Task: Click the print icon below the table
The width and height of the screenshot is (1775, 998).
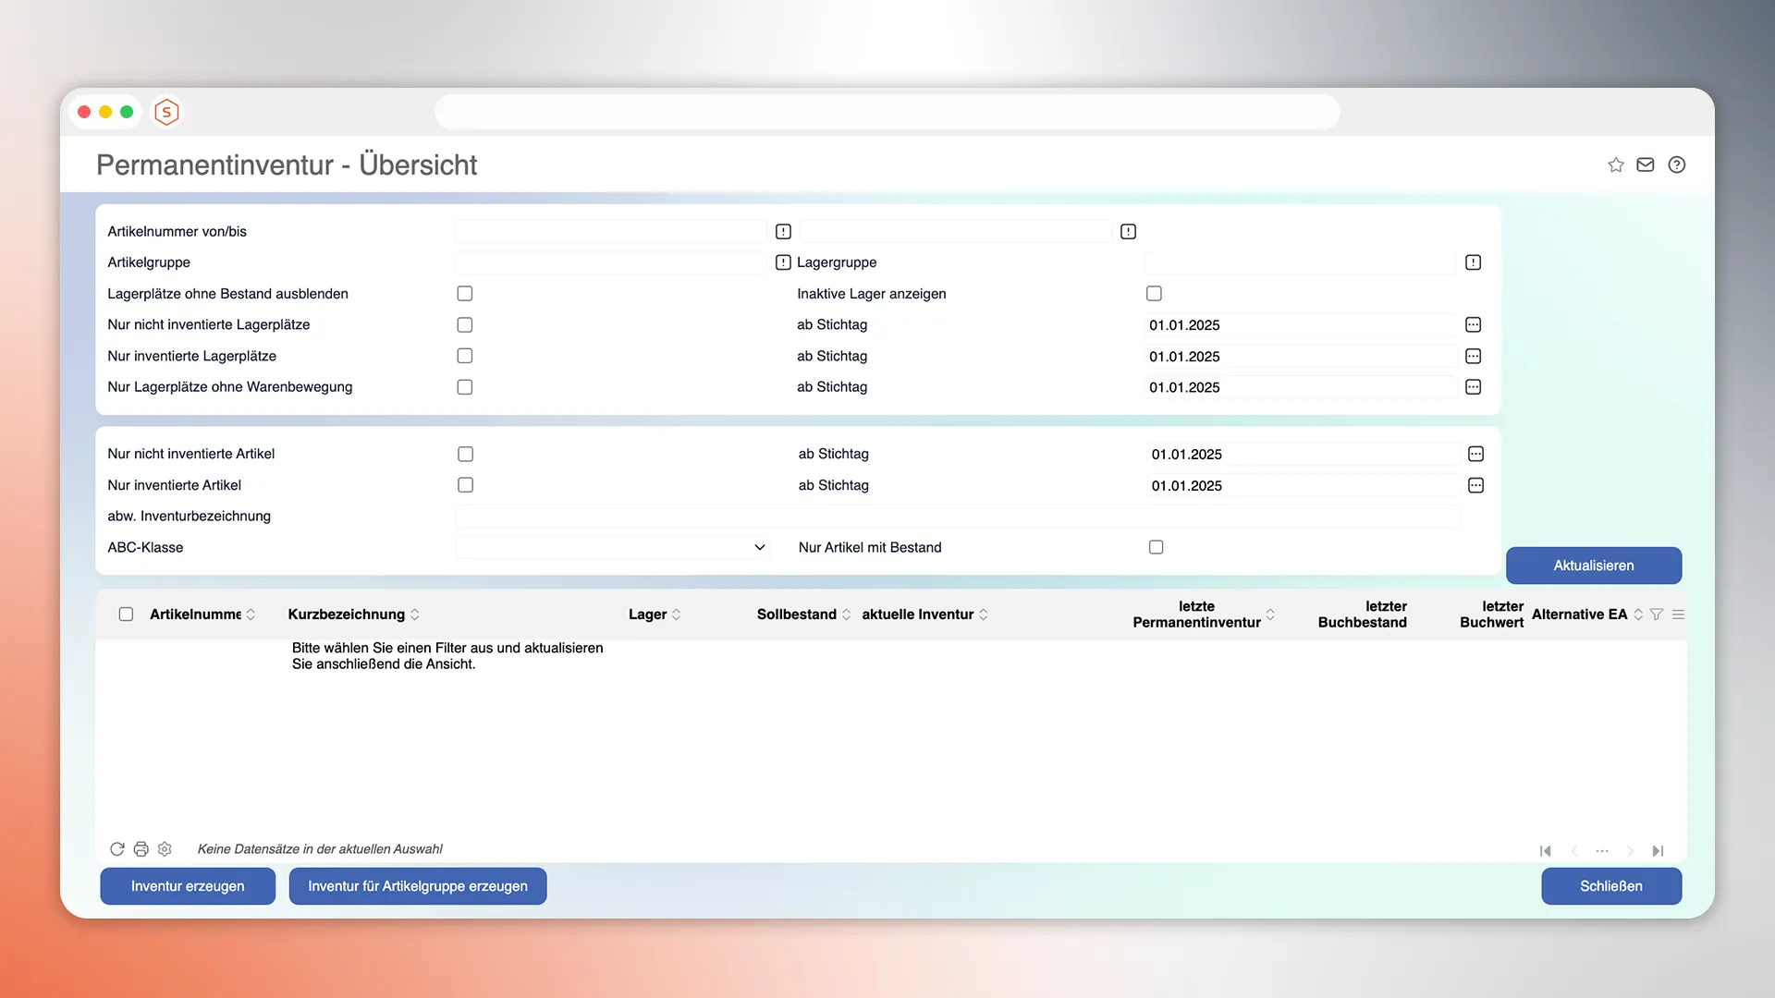Action: 141,849
